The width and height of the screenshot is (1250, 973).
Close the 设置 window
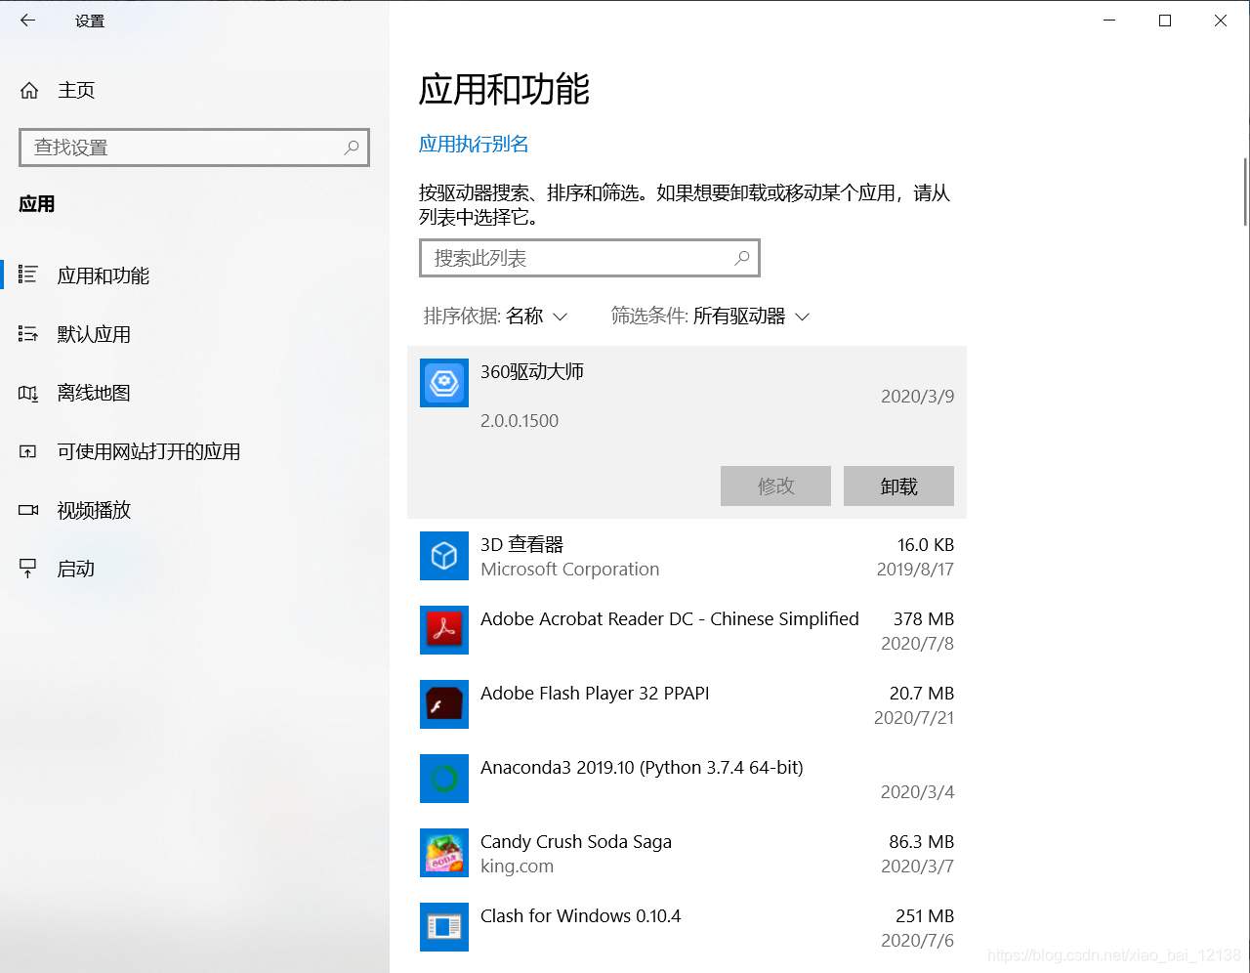(x=1221, y=21)
